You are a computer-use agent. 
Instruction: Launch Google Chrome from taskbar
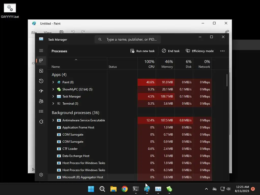pos(124,189)
